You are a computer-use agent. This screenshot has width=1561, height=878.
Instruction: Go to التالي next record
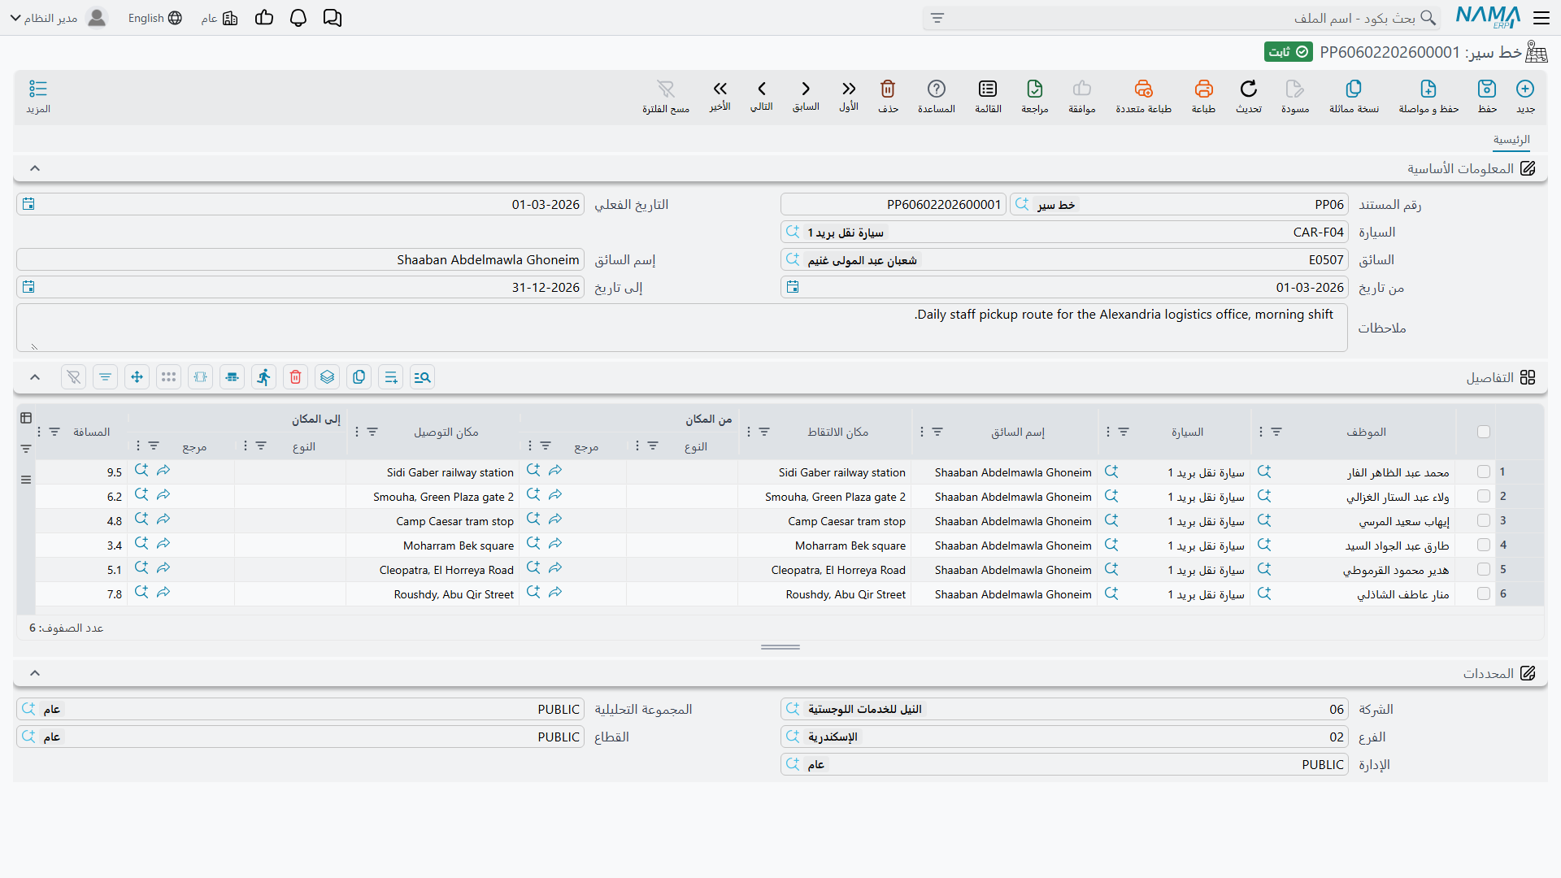tap(762, 95)
